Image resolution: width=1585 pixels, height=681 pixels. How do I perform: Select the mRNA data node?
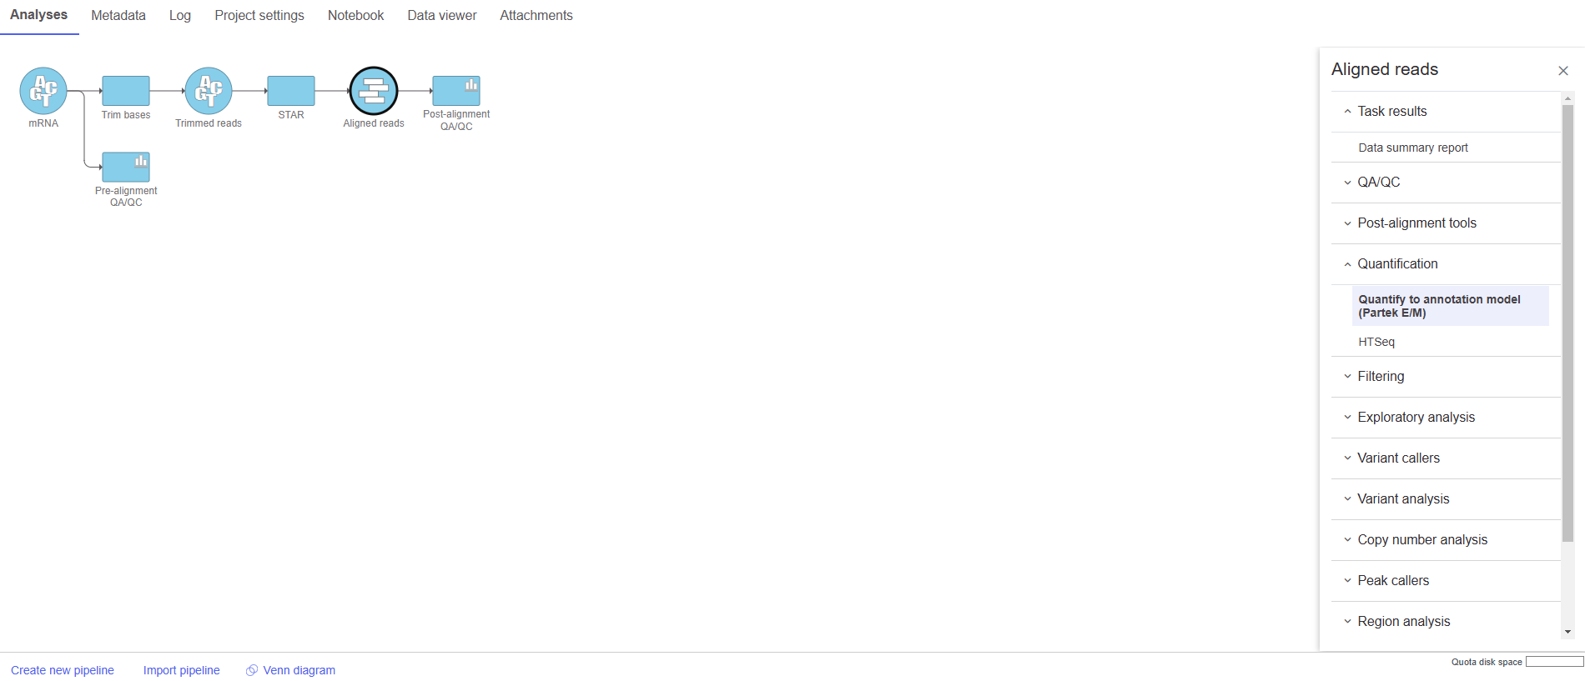(x=43, y=91)
